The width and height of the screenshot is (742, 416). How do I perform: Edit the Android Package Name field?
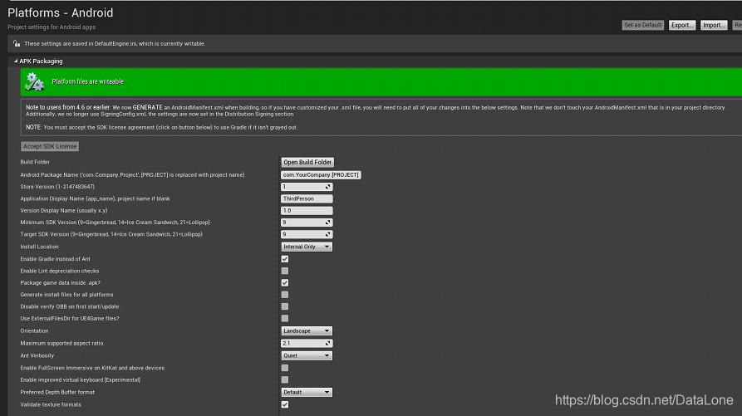pos(321,175)
